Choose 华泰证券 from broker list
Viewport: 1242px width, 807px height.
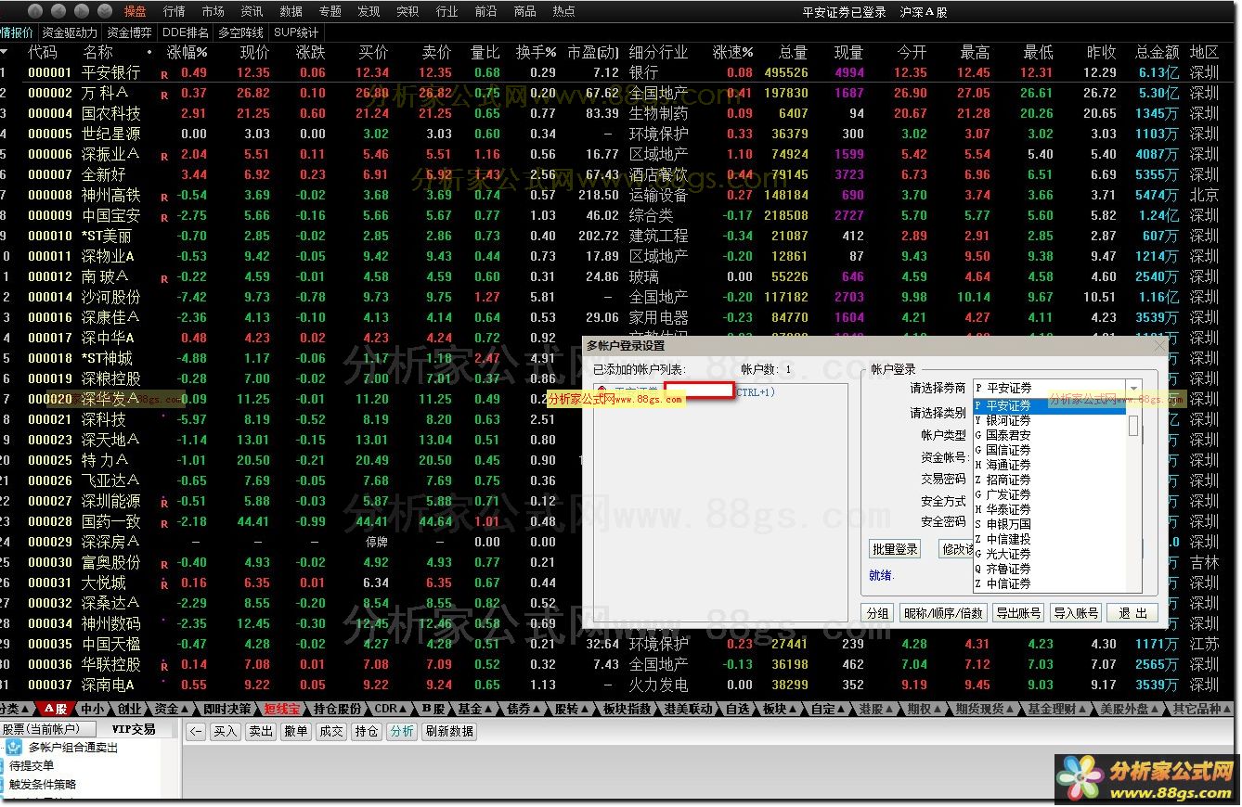[x=1049, y=509]
